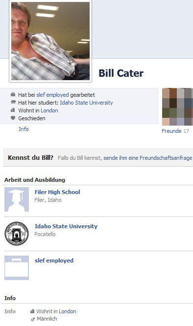The image size is (193, 326).
Task: Open Idaho State University link in summary box
Action: click(86, 103)
